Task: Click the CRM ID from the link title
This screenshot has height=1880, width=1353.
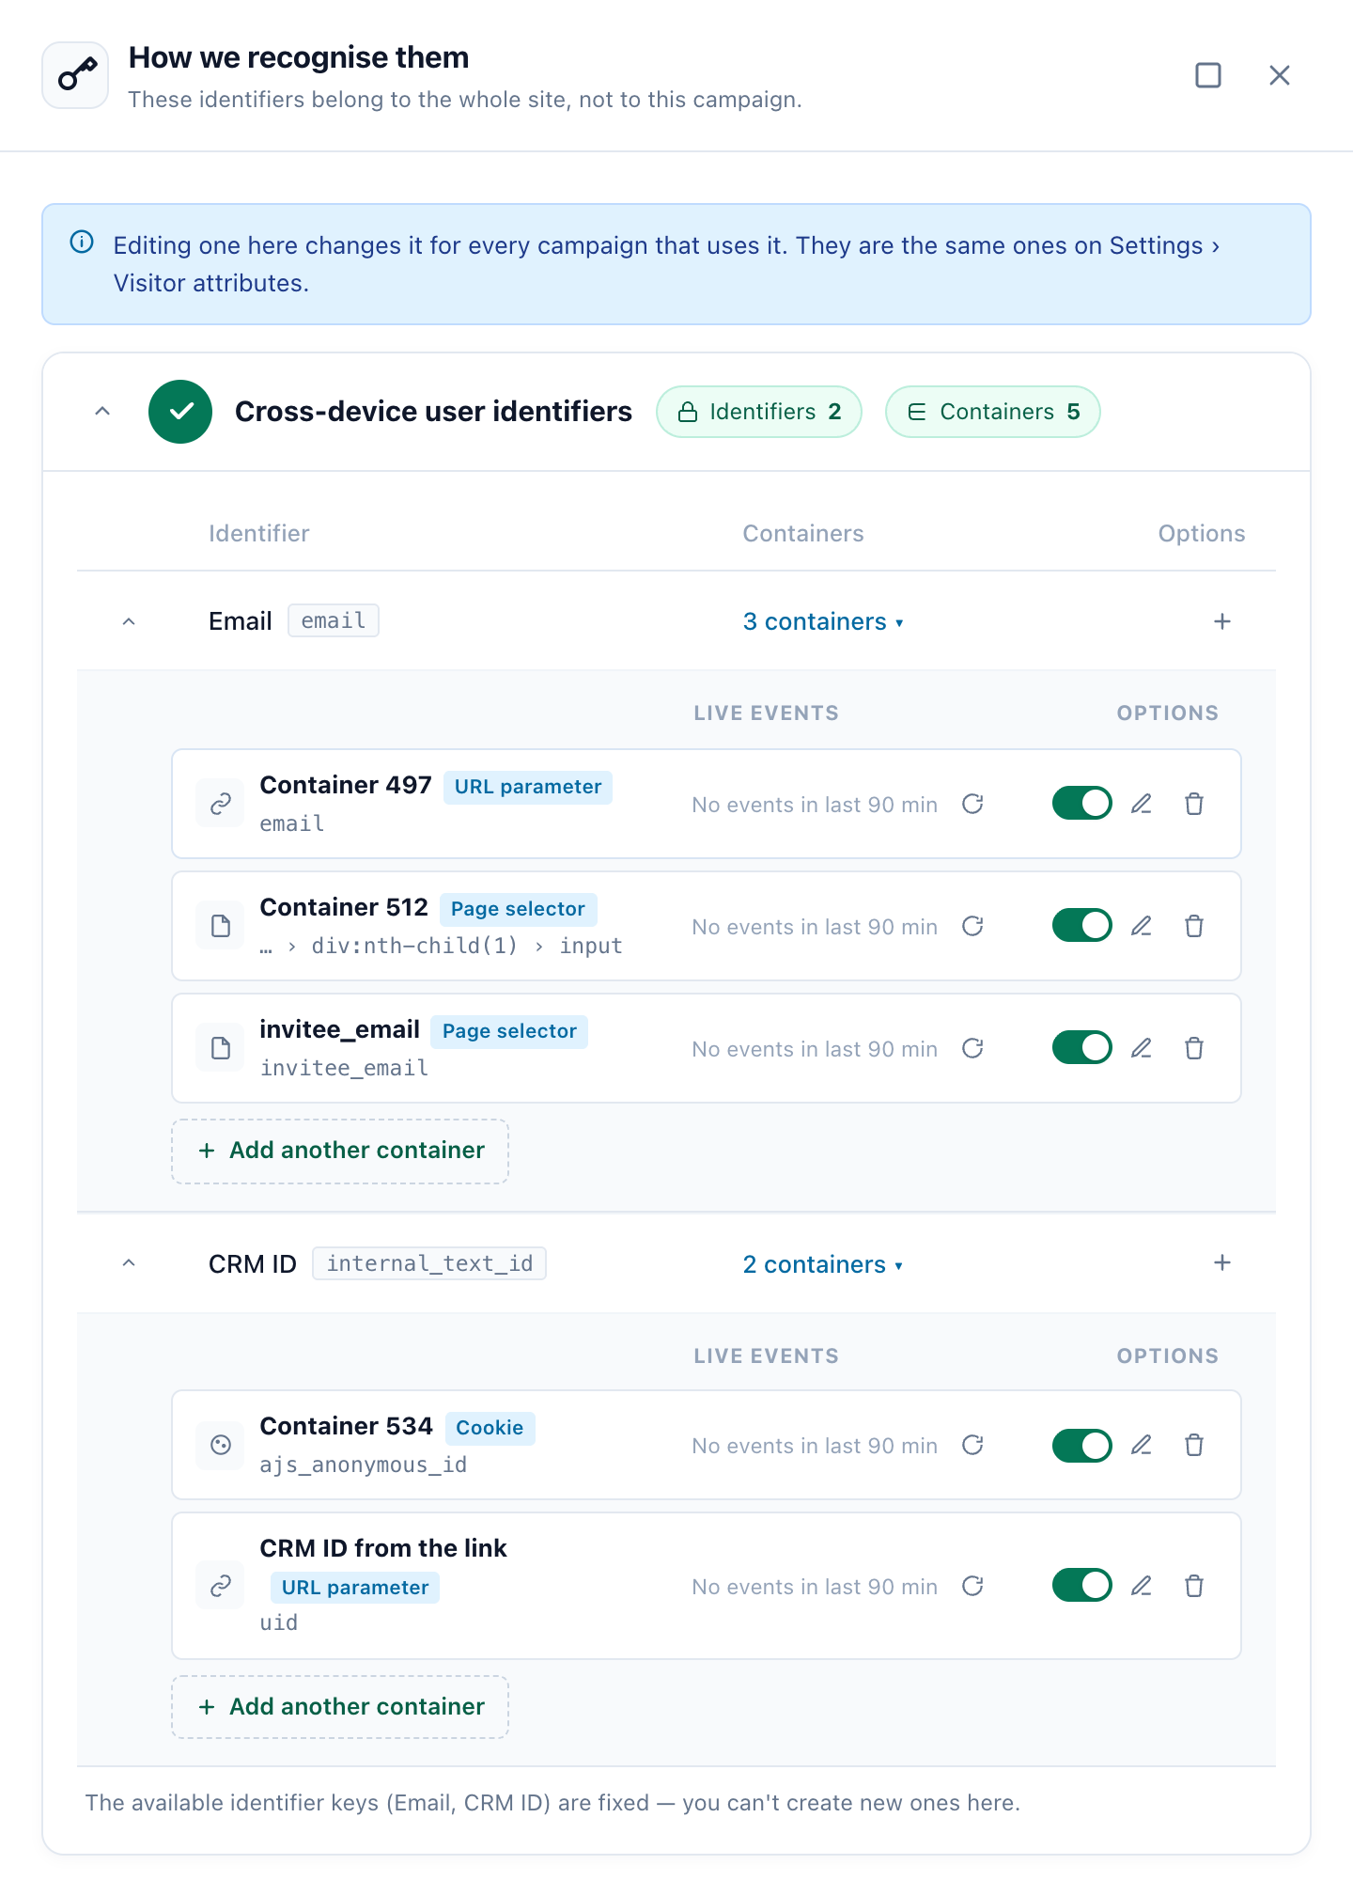Action: point(383,1548)
